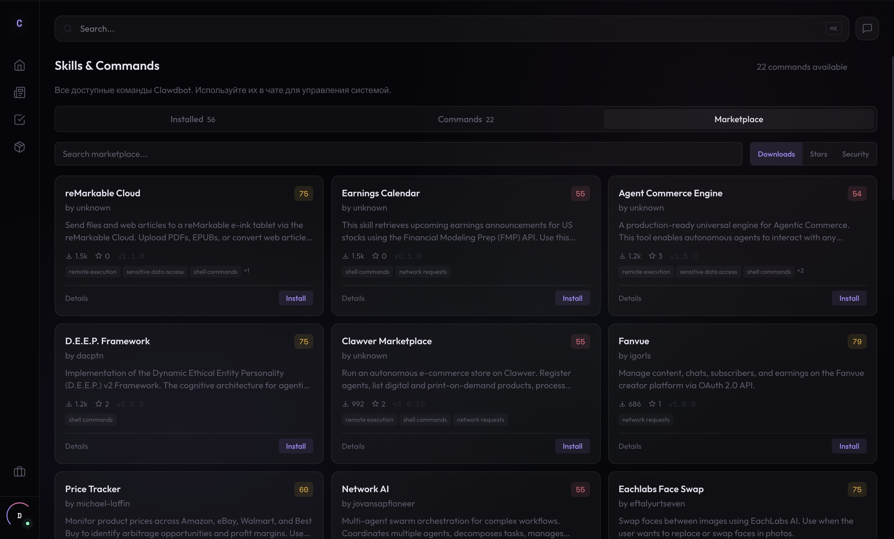Image resolution: width=894 pixels, height=539 pixels.
Task: Click Agent Commerce Engine star icon
Action: pyautogui.click(x=652, y=256)
